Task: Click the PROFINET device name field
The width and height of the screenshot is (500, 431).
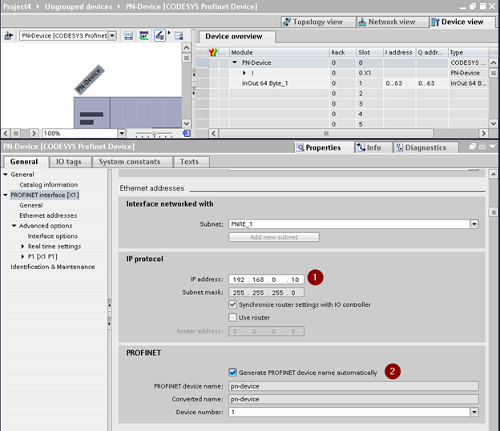Action: (x=353, y=386)
